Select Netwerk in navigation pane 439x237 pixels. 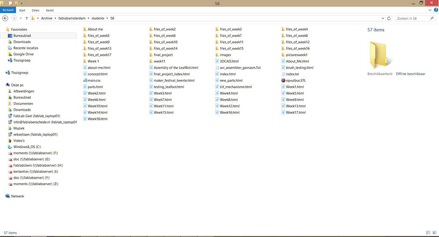pyautogui.click(x=17, y=196)
